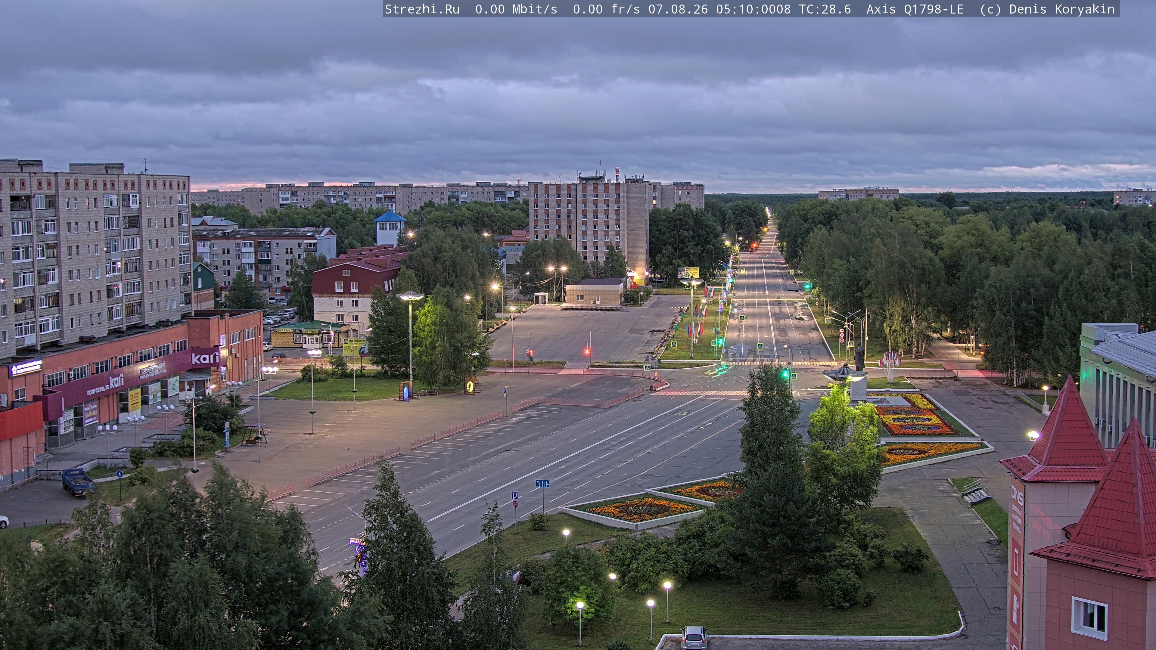The image size is (1156, 650).
Task: Click the "Strezhi.Ru" overlay text
Action: 422,9
